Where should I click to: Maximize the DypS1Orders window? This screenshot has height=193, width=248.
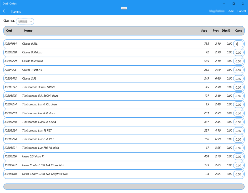[x=233, y=4]
